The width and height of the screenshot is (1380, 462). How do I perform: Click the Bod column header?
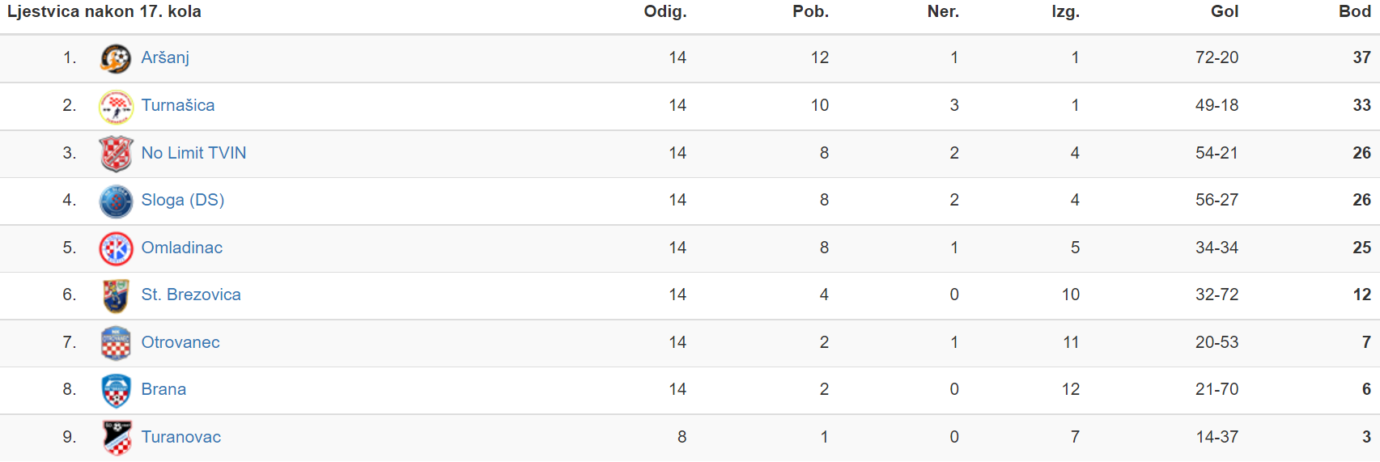tap(1355, 11)
